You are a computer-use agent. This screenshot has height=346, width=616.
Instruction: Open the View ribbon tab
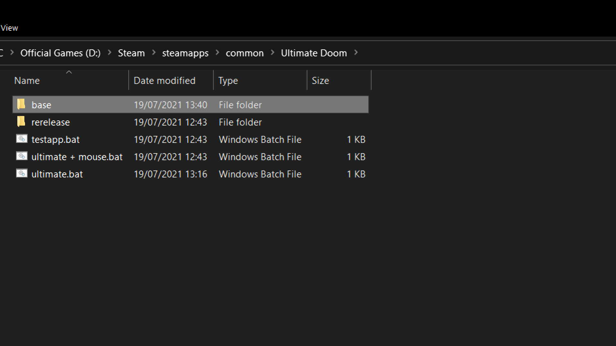(9, 28)
